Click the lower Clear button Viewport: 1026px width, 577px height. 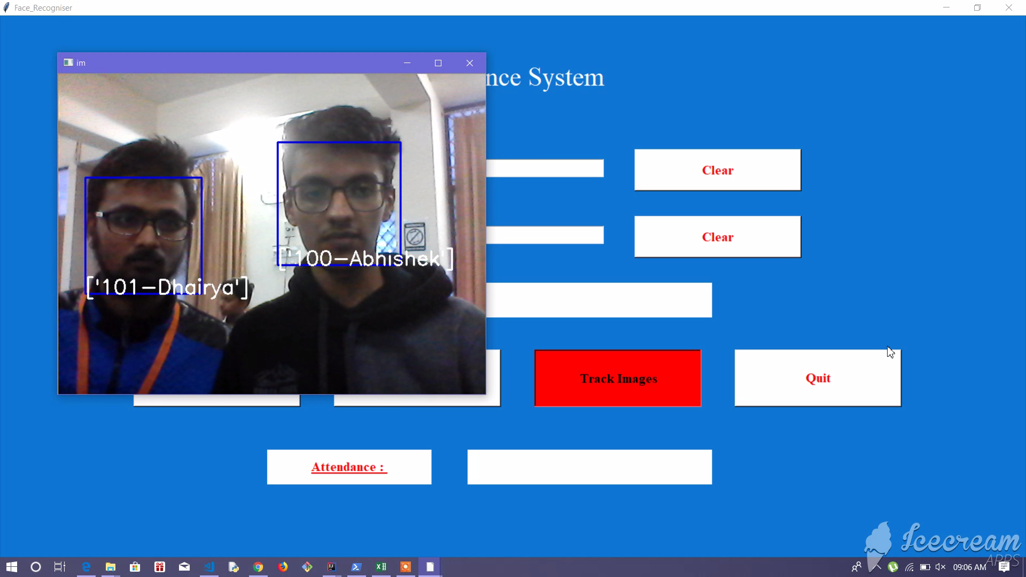click(717, 237)
